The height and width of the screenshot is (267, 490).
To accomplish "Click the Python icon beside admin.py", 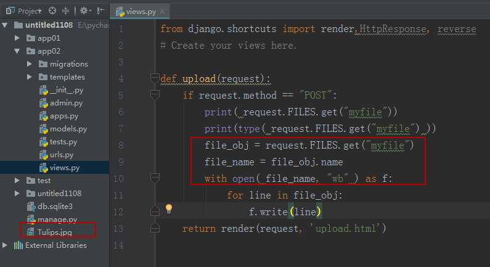I will pyautogui.click(x=44, y=103).
